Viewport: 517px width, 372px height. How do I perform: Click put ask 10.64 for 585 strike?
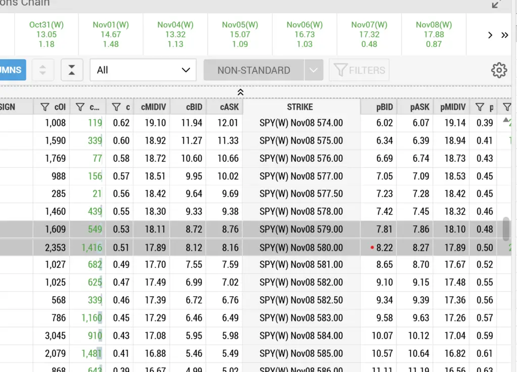pyautogui.click(x=419, y=354)
